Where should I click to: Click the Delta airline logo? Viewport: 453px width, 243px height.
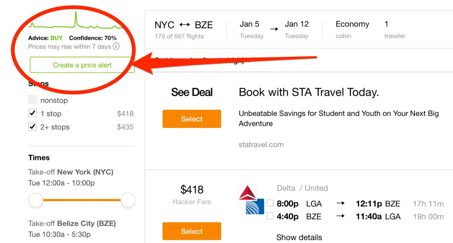(x=247, y=193)
